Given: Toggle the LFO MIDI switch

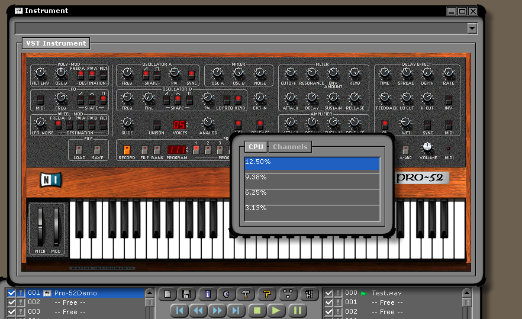Looking at the screenshot, I should point(40,99).
